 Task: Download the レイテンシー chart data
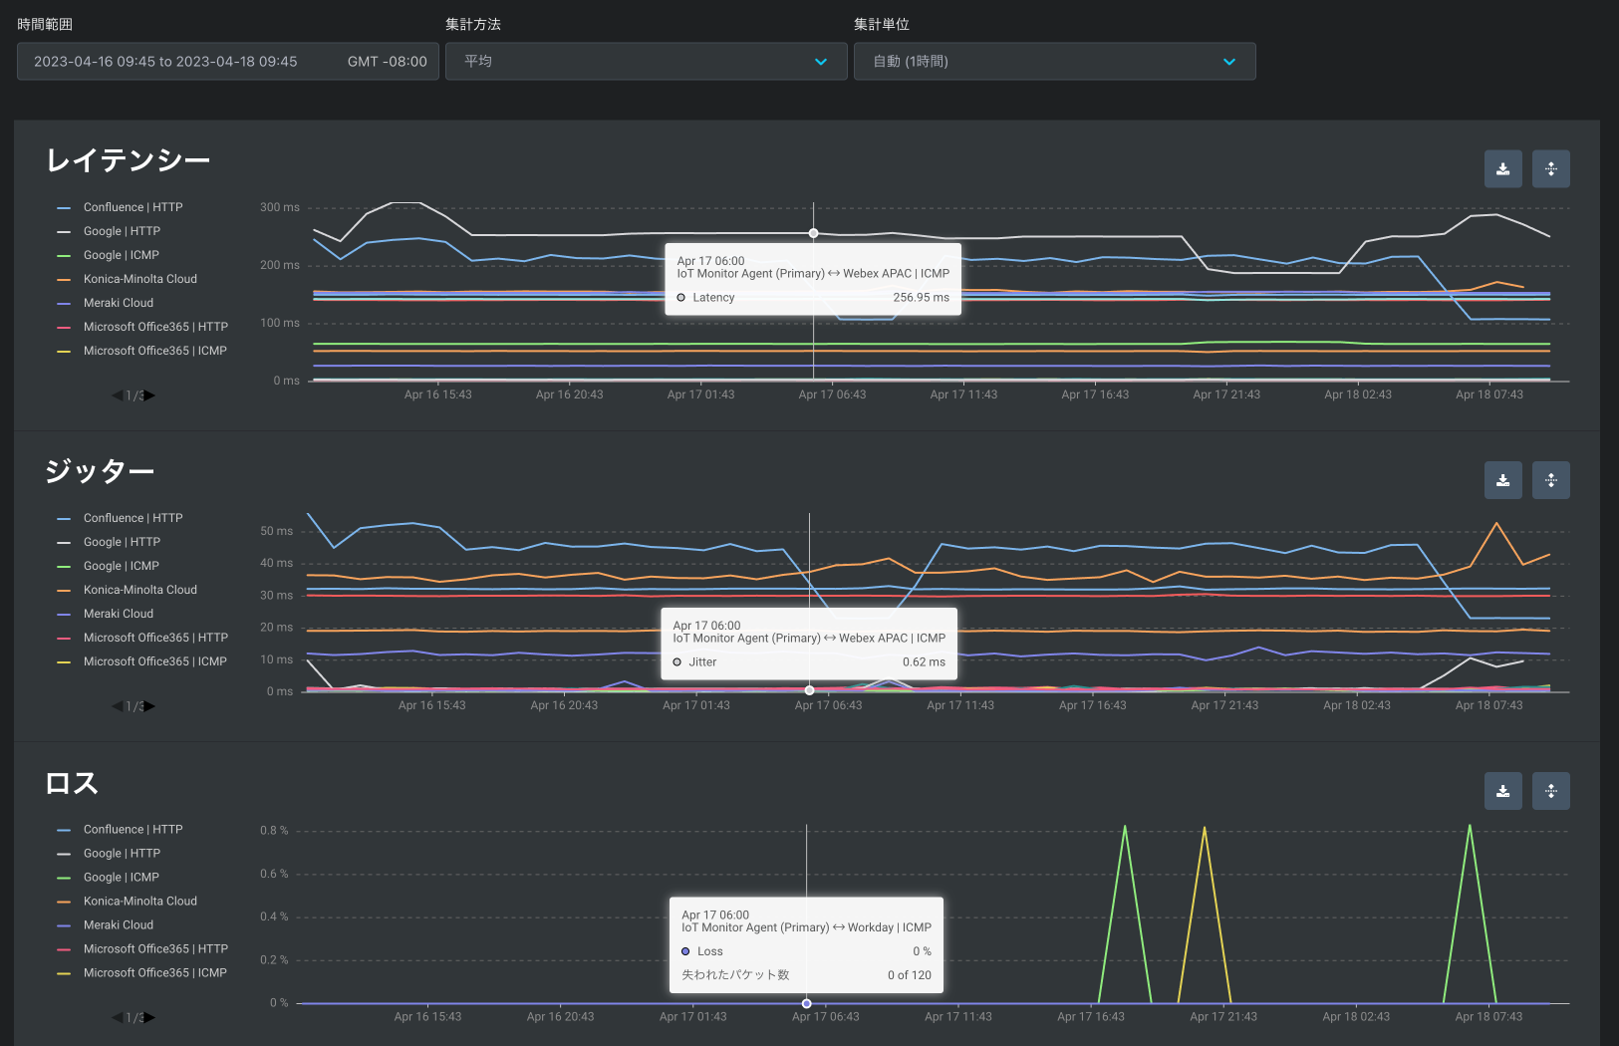pos(1502,168)
